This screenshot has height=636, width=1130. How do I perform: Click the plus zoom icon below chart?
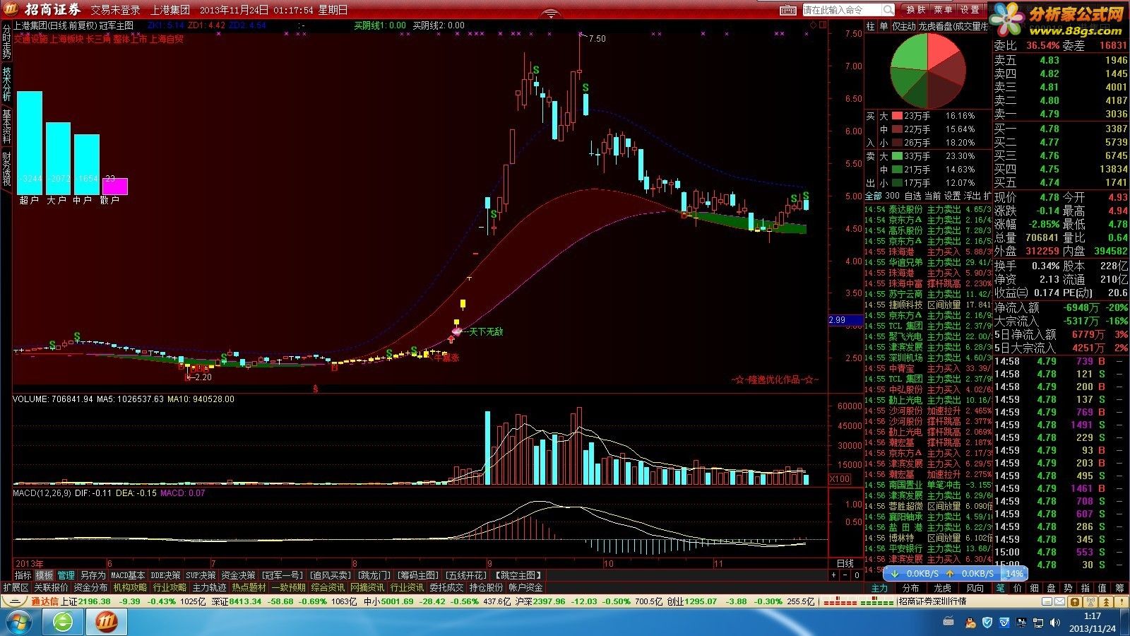834,575
